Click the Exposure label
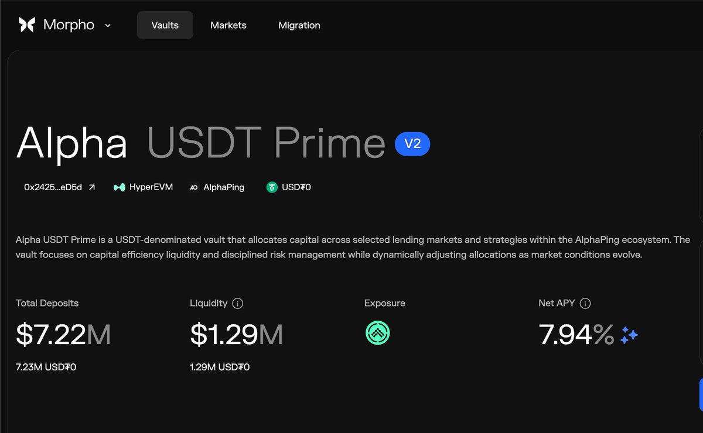Image resolution: width=703 pixels, height=433 pixels. [x=385, y=303]
